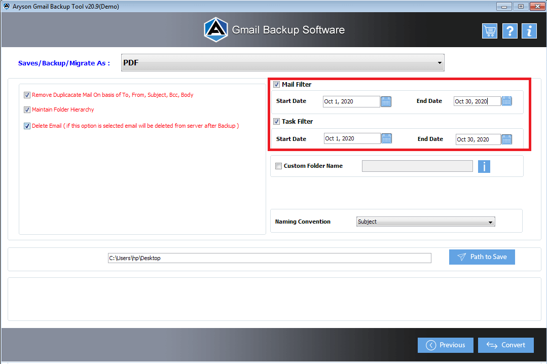Click the Aryson logo in header
Image resolution: width=547 pixels, height=364 pixels.
[x=216, y=30]
